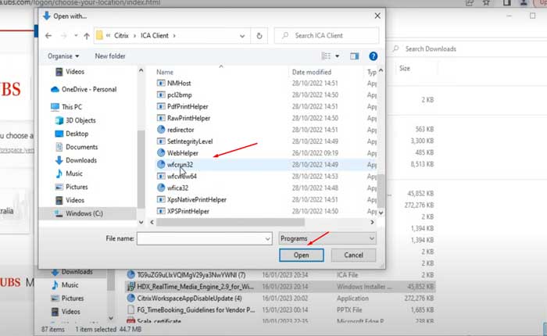The width and height of the screenshot is (547, 336).
Task: Click the browser share page icon
Action: click(x=470, y=3)
